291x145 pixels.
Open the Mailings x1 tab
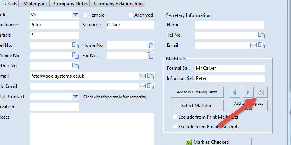pyautogui.click(x=35, y=4)
